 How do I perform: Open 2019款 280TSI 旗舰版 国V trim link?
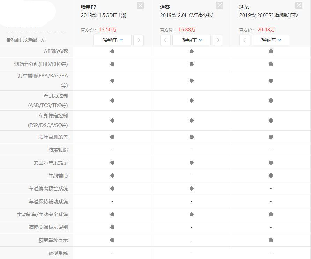pos(269,15)
